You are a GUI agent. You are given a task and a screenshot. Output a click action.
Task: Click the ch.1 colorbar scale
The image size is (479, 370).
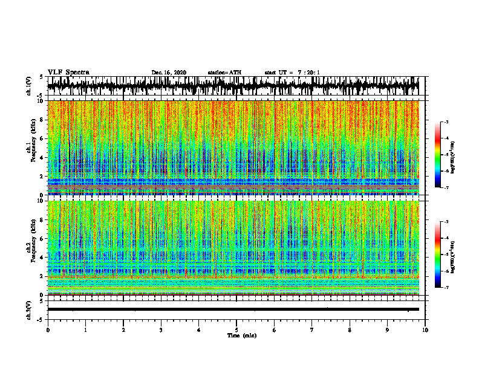point(437,155)
